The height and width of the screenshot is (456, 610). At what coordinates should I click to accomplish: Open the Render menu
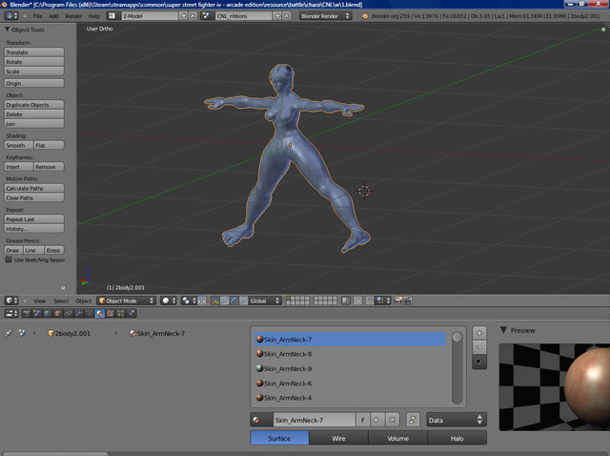coord(73,16)
